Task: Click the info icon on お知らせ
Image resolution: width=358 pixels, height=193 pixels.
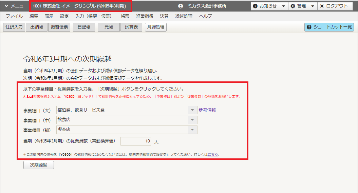Action: point(255,6)
